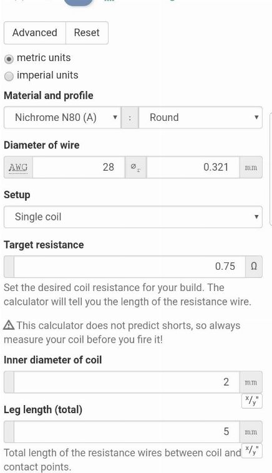This screenshot has height=473, width=272.
Task: Click the mm unit beside wire diameter
Action: (251, 167)
